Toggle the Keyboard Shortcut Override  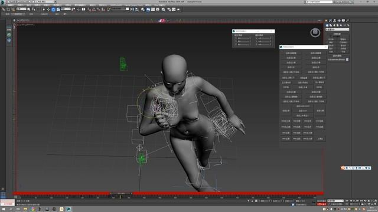[83, 9]
